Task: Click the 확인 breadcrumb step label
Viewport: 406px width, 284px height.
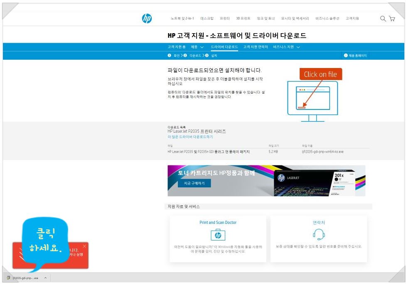Action: point(176,56)
